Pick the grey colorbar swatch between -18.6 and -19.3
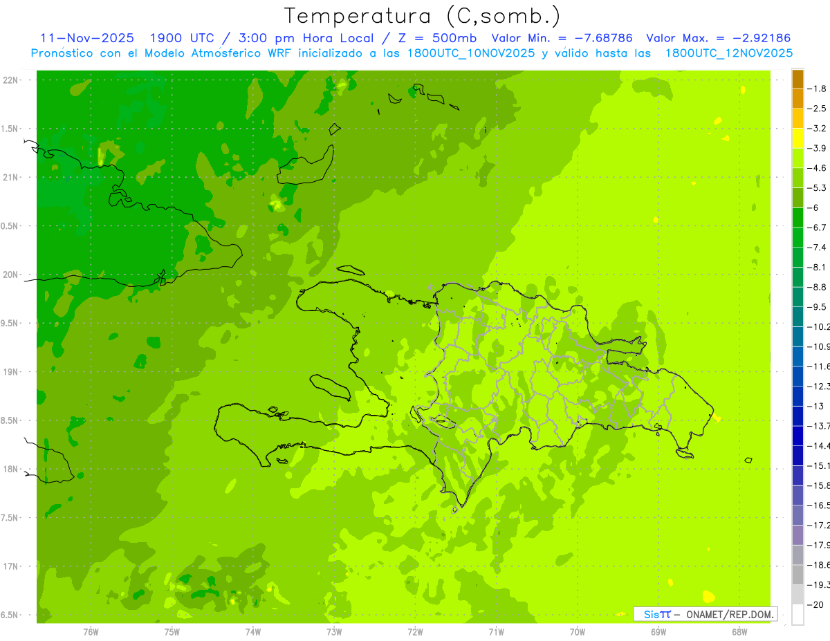Viewport: 830px width, 641px height. (x=797, y=575)
